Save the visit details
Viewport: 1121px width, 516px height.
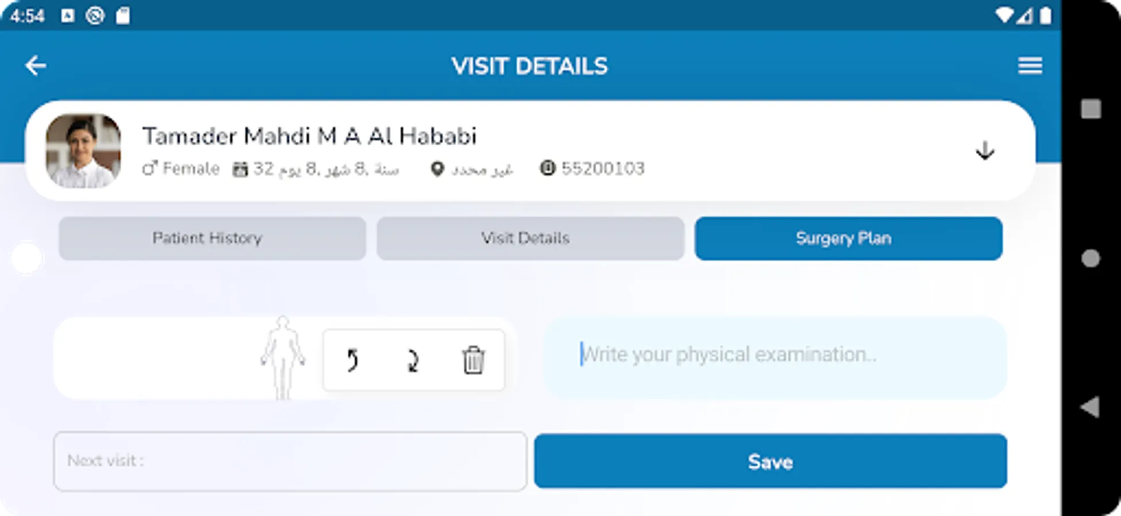[x=770, y=462]
